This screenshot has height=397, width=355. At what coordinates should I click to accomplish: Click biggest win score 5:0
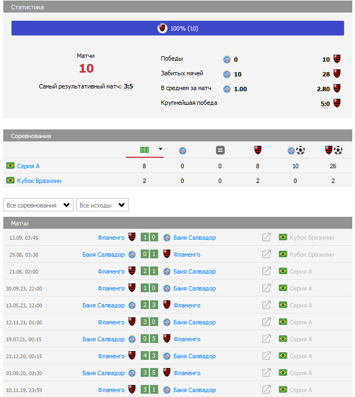point(325,103)
